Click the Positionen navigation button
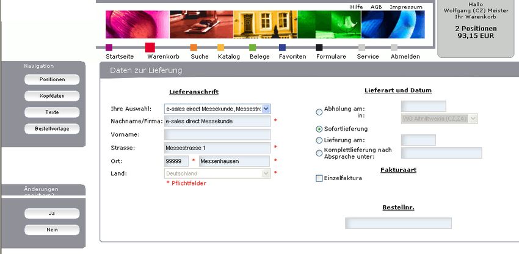The height and width of the screenshot is (254, 519). coord(52,79)
